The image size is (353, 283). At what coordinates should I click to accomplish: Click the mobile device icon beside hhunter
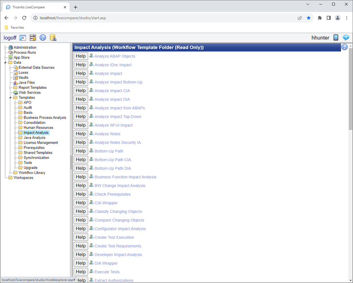335,37
